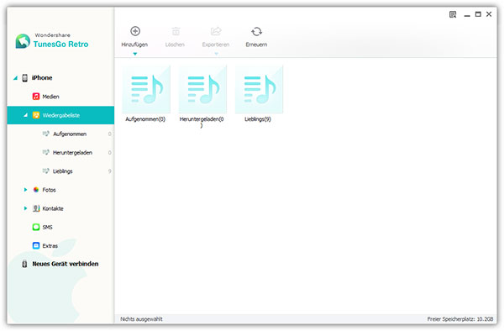Click the Exportieren label

click(216, 45)
